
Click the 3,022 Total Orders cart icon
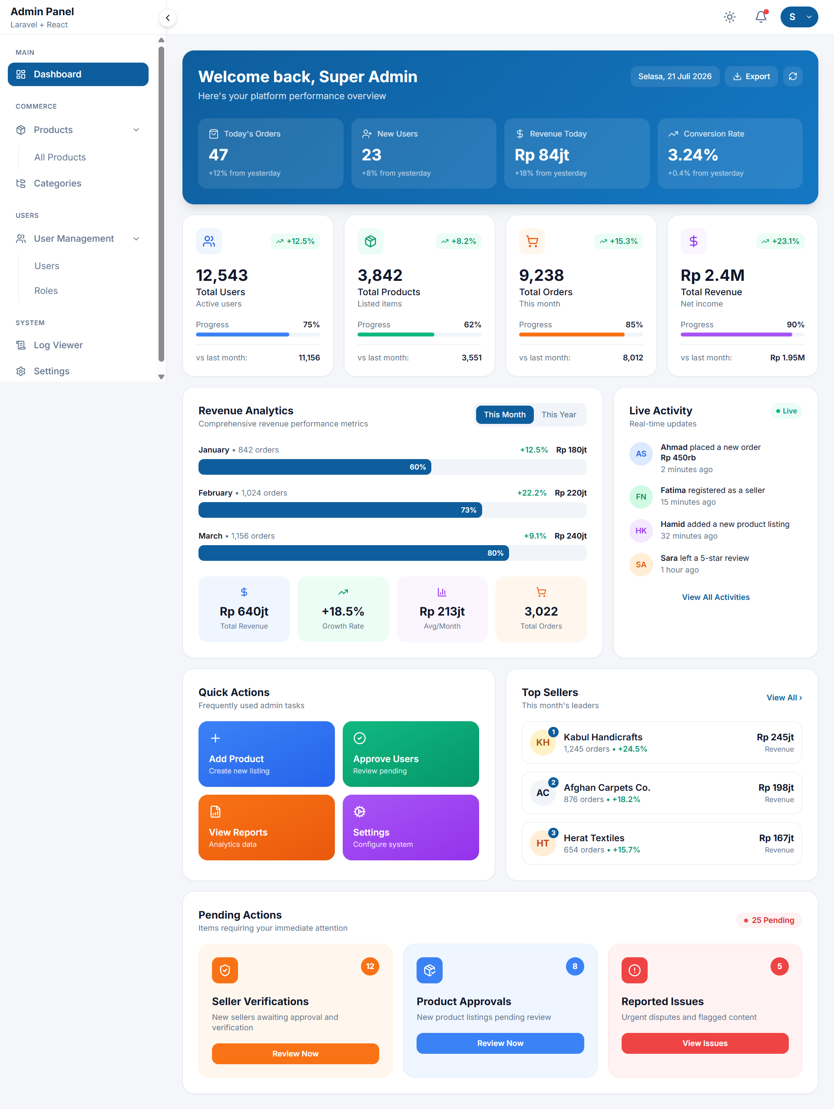point(541,592)
